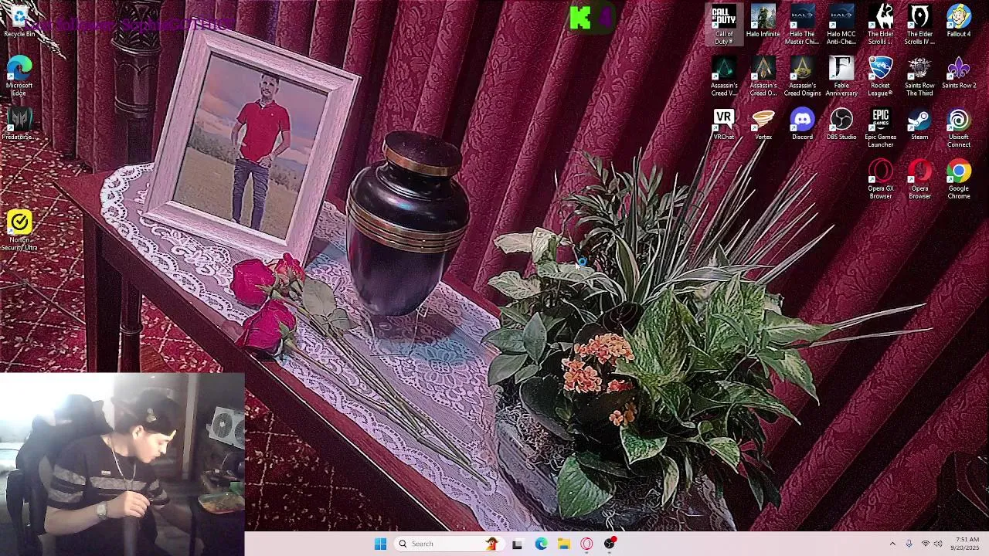Expand the hidden system tray icons
Viewport: 989px width, 556px height.
click(892, 544)
